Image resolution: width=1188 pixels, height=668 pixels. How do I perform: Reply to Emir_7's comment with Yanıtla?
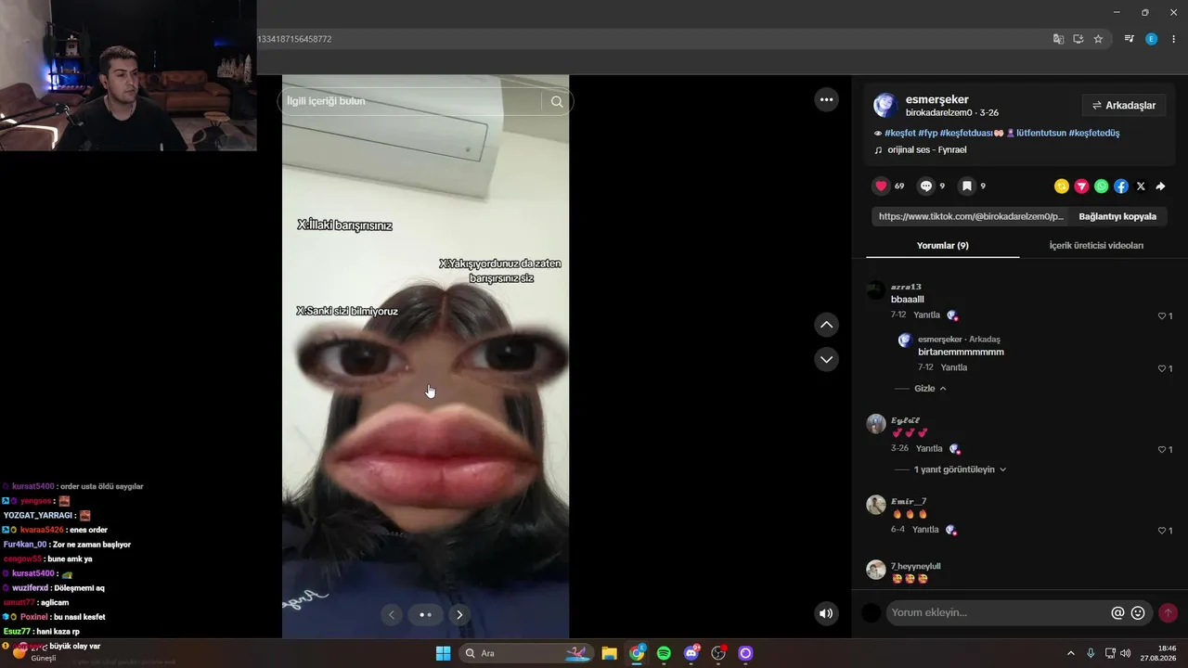[925, 530]
